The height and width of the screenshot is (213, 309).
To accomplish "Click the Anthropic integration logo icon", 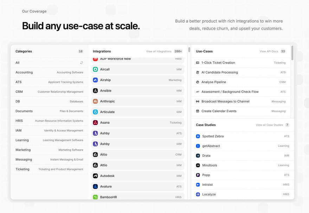I will point(95,101).
